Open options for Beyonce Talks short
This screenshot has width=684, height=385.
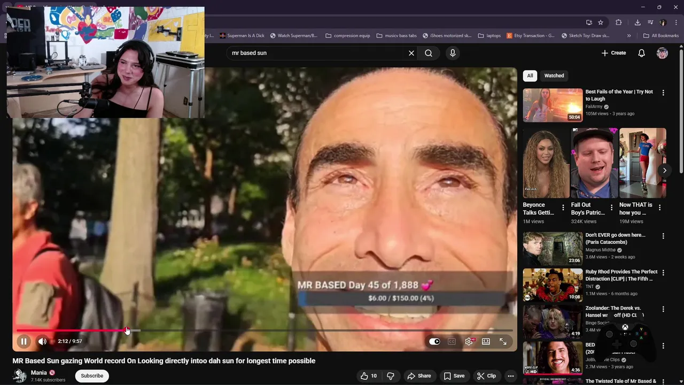[563, 207]
